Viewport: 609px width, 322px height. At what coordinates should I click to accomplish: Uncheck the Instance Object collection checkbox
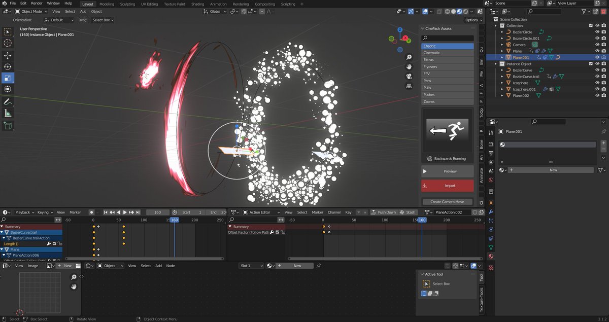(x=591, y=64)
